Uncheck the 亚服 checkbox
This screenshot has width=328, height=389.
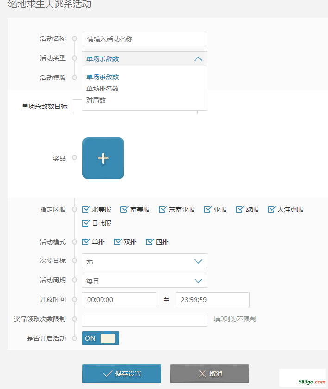[208, 209]
